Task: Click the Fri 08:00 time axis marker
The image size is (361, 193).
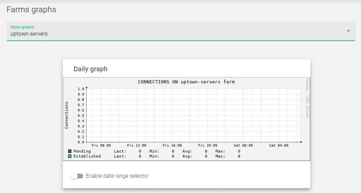Action: [101, 146]
